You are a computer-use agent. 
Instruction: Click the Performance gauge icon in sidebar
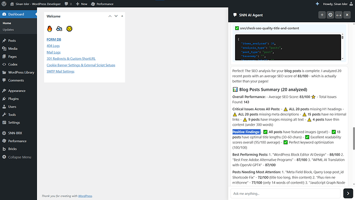tap(4, 141)
